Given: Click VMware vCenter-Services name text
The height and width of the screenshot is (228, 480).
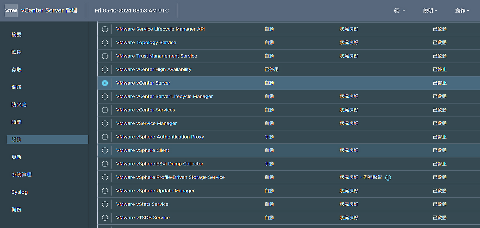Looking at the screenshot, I should click(146, 110).
